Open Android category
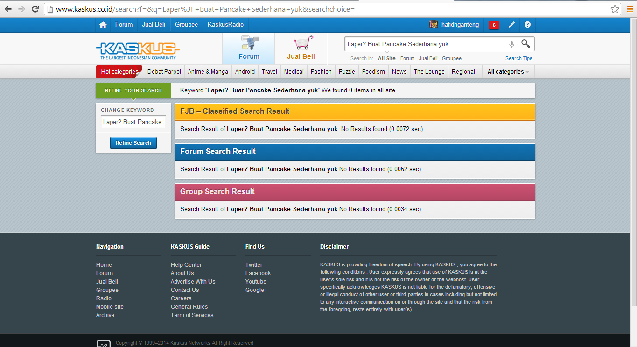The image size is (637, 347). [245, 72]
